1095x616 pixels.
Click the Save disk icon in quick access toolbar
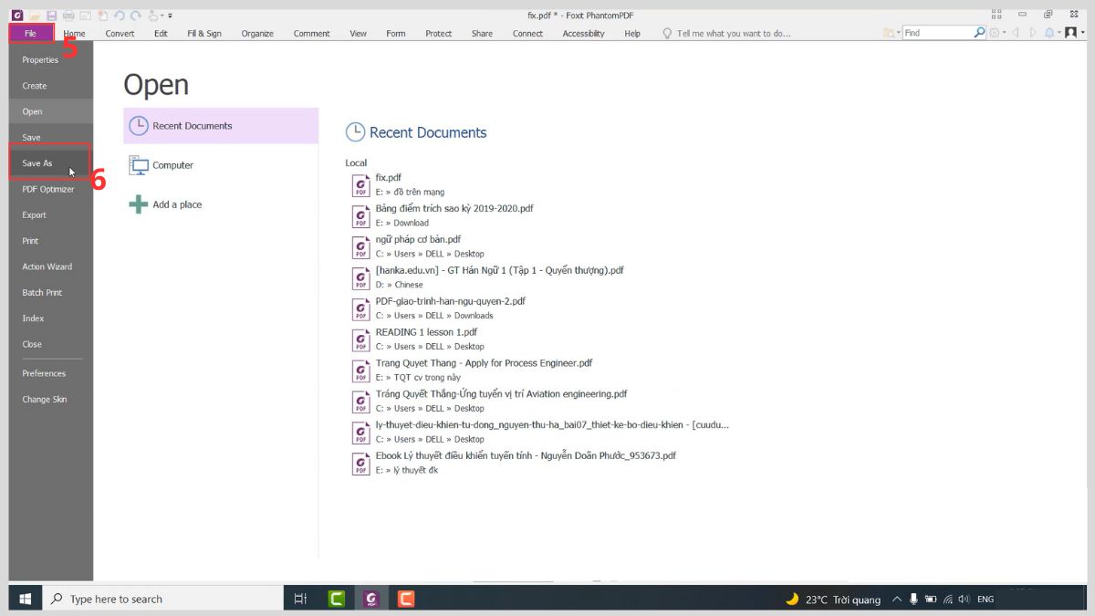click(x=51, y=16)
